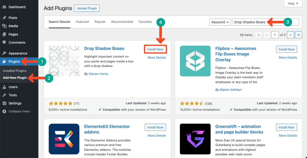Image resolution: width=307 pixels, height=158 pixels.
Task: Open Tools via the wrench icon
Action: tap(4, 95)
